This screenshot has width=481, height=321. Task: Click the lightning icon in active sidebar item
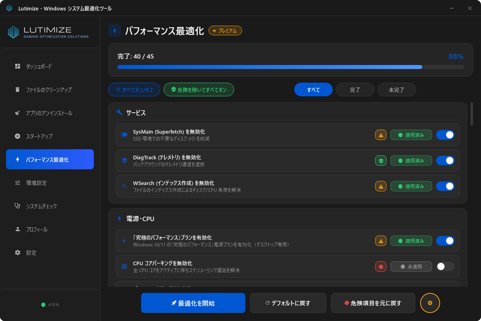click(17, 159)
